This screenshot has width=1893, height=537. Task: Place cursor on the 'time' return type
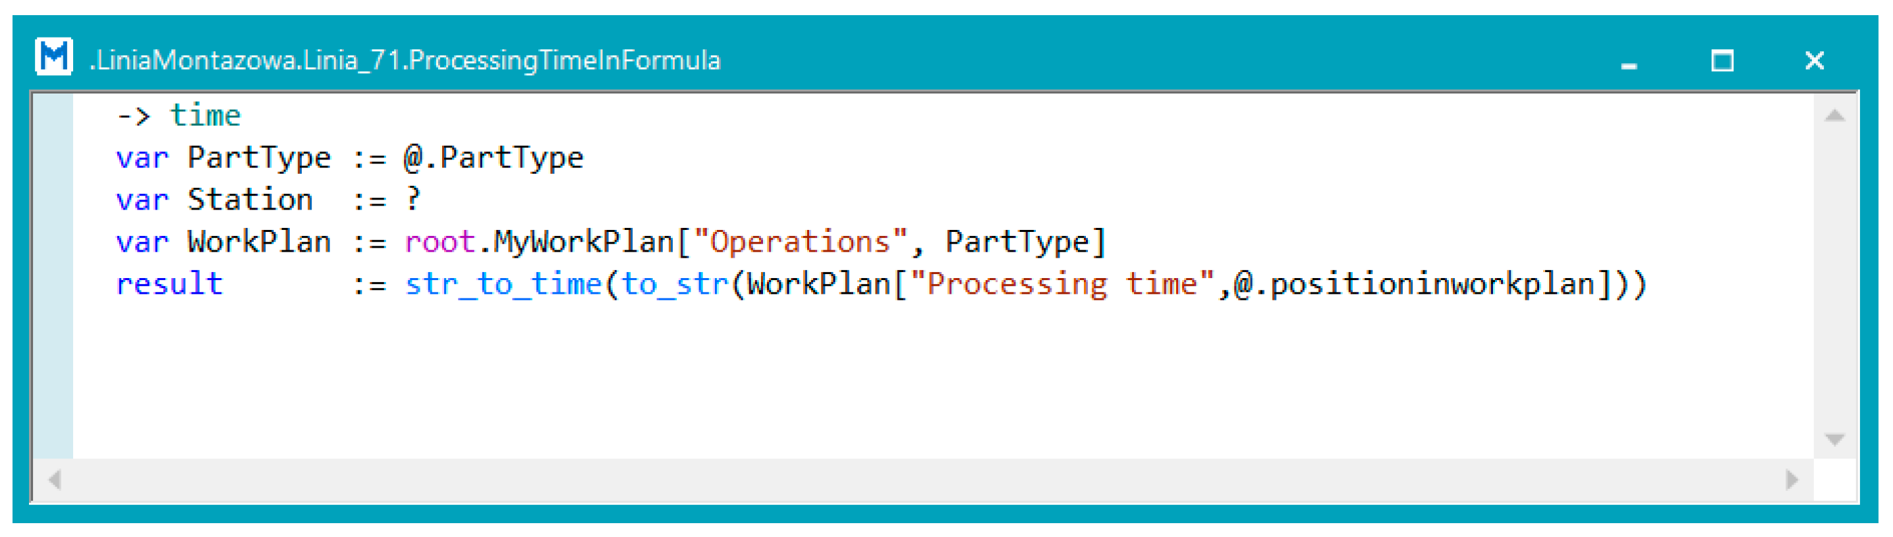tap(205, 116)
